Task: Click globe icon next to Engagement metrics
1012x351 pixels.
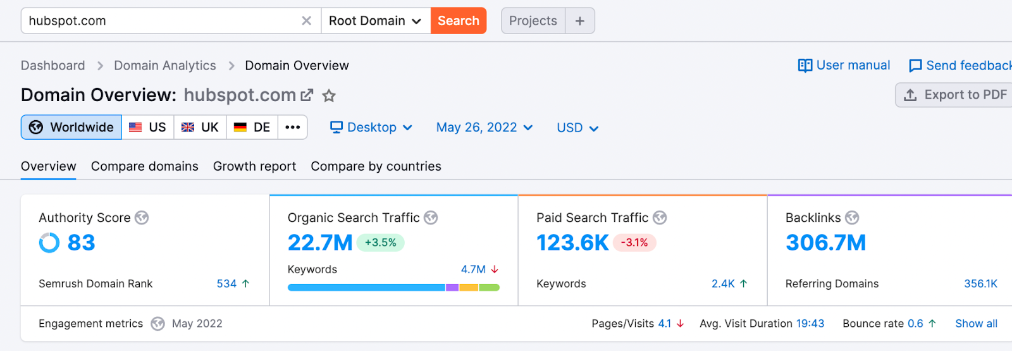Action: coord(158,324)
